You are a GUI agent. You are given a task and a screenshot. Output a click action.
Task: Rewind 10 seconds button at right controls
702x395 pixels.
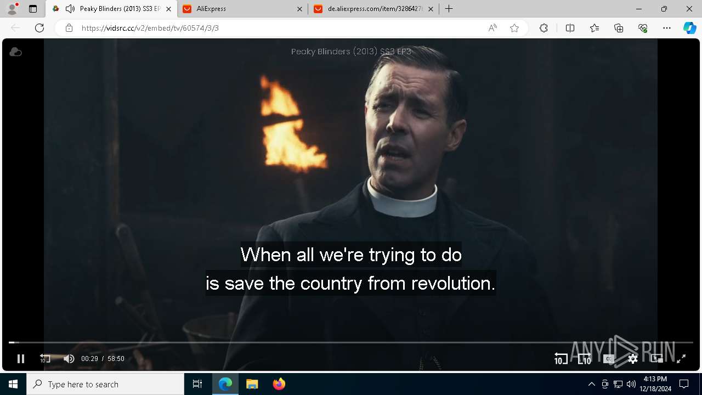pos(561,359)
